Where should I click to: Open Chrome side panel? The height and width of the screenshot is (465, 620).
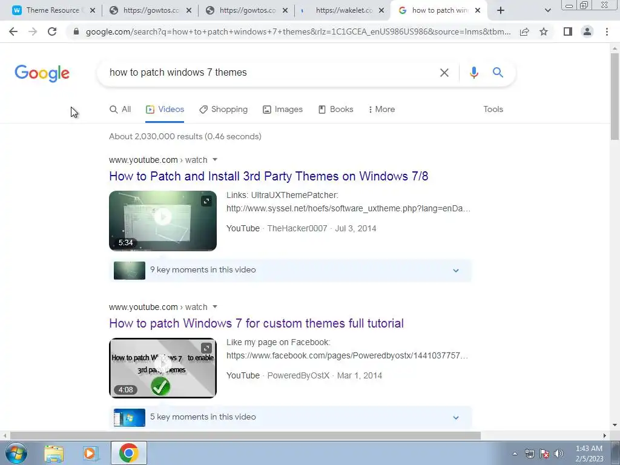(568, 31)
